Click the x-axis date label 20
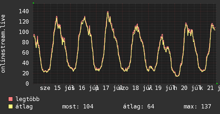This screenshot has width=220, height=114. (x=184, y=88)
